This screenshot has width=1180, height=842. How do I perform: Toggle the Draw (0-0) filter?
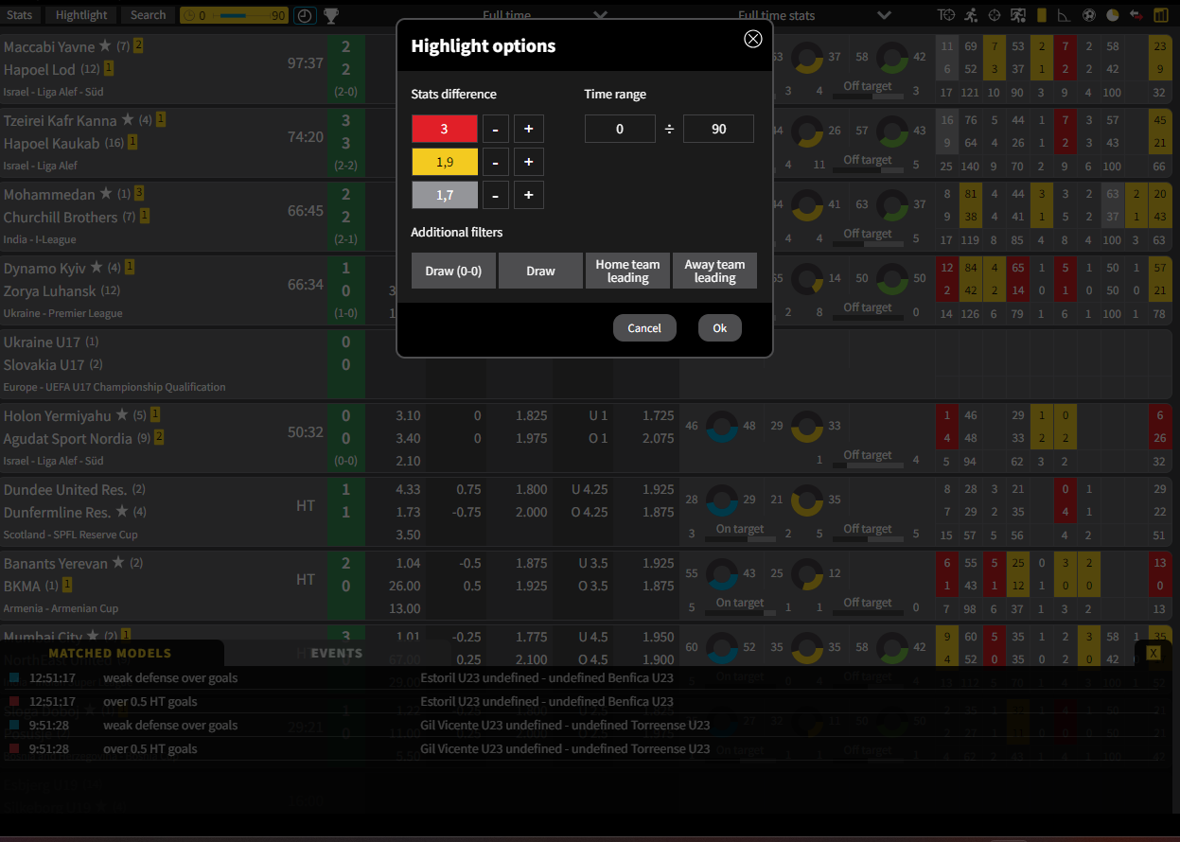point(453,271)
